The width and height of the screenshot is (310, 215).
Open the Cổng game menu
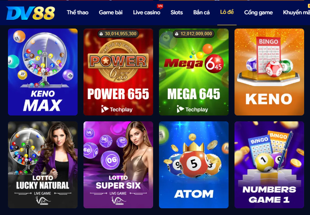coord(258,13)
